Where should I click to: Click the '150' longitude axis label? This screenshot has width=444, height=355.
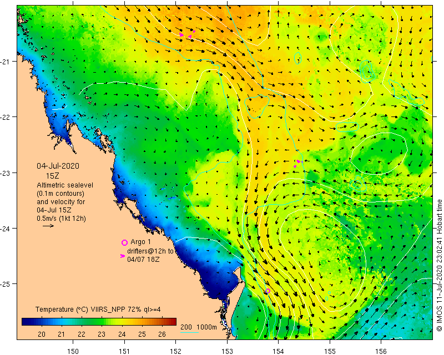(x=73, y=352)
